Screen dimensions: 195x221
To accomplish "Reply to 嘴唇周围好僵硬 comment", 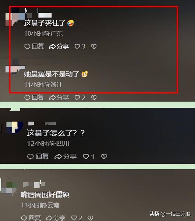I will (31, 218).
